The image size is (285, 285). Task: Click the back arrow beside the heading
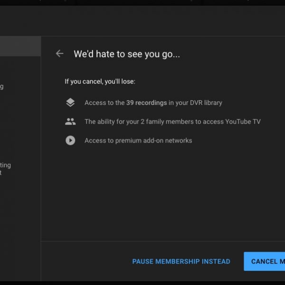(x=59, y=54)
